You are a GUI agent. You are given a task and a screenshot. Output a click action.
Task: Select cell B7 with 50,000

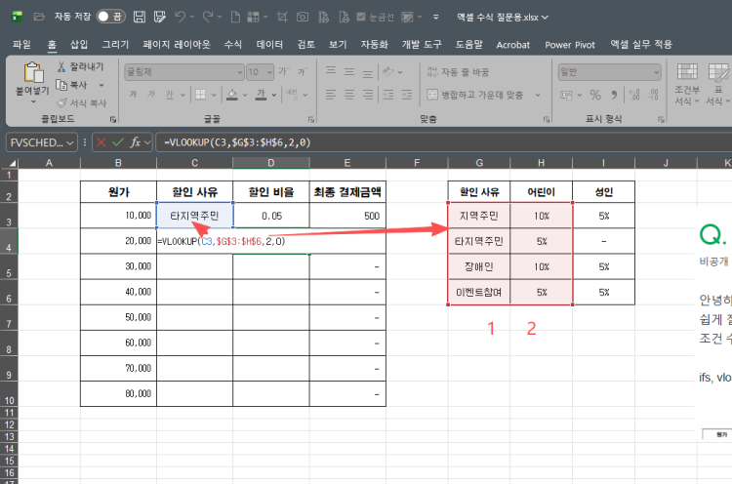pos(118,317)
